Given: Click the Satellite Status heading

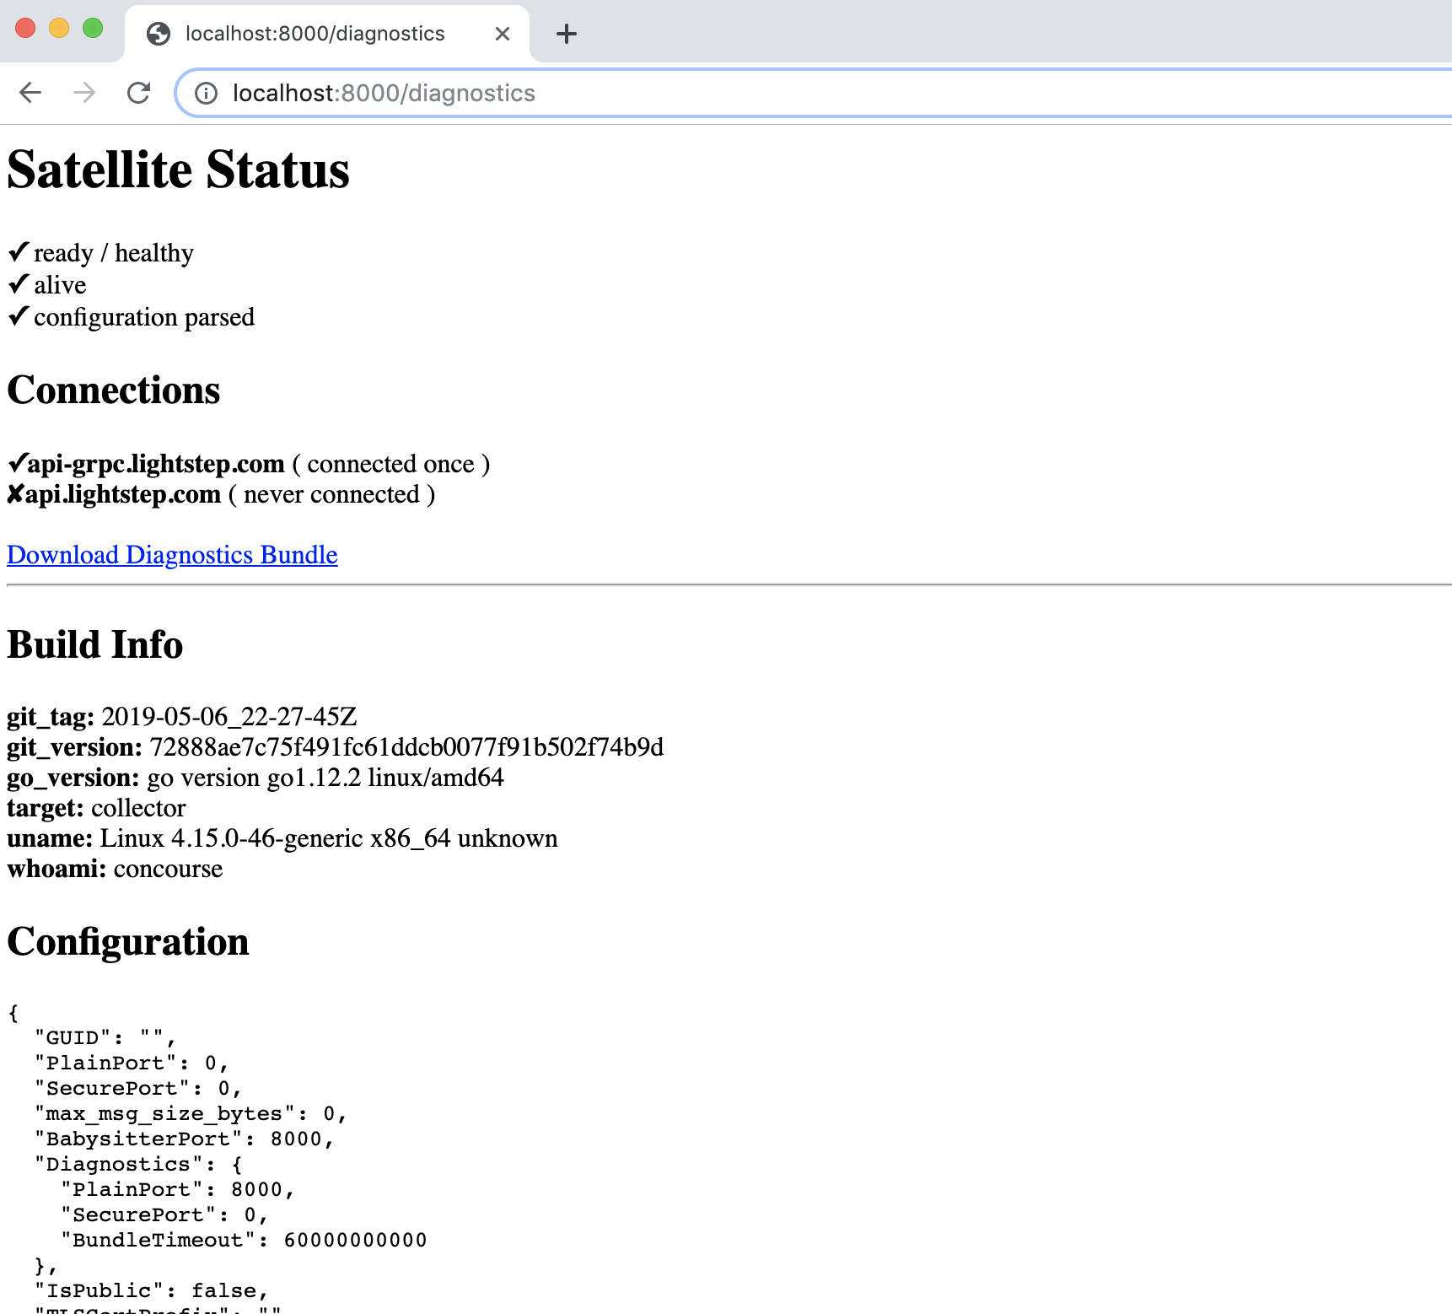Looking at the screenshot, I should click(178, 170).
